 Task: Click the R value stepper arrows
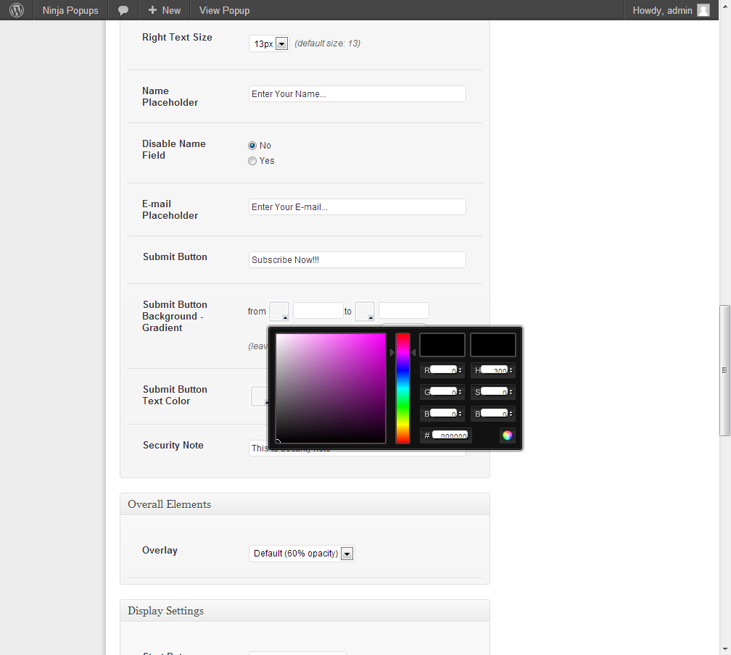(x=460, y=370)
